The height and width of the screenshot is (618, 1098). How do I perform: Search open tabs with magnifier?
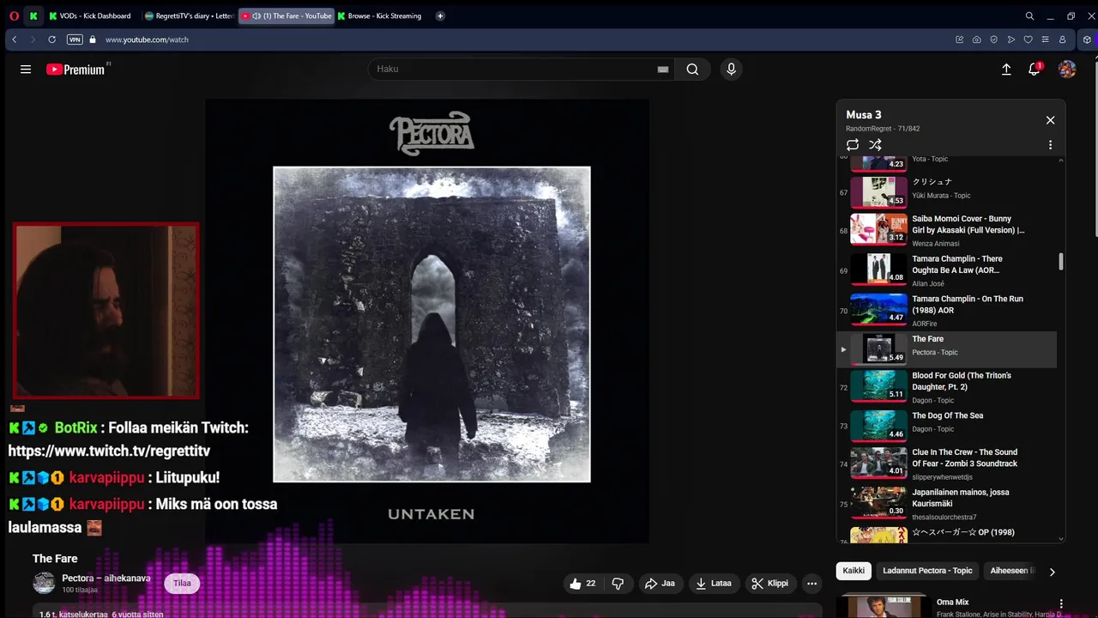point(1029,15)
